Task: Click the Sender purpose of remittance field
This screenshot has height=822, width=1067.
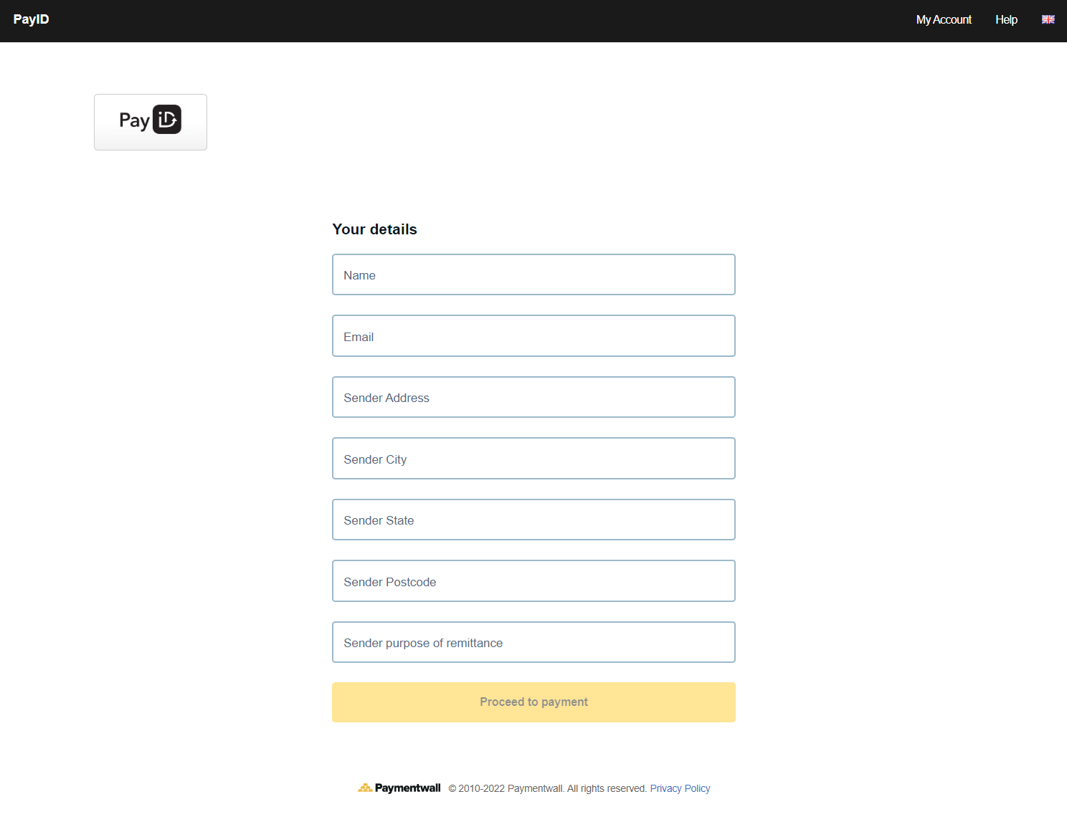Action: pos(533,642)
